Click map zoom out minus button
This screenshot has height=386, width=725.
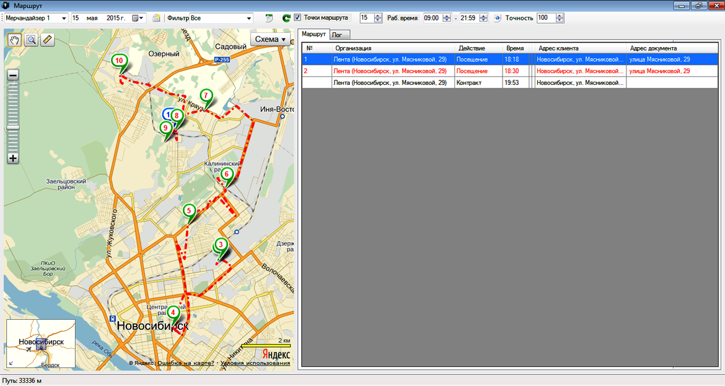pos(13,75)
